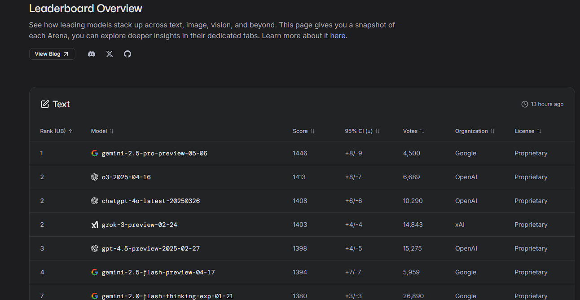Viewport: 580px width, 300px height.
Task: Open model chatgpt-4o-latest-20250326
Action: click(151, 201)
